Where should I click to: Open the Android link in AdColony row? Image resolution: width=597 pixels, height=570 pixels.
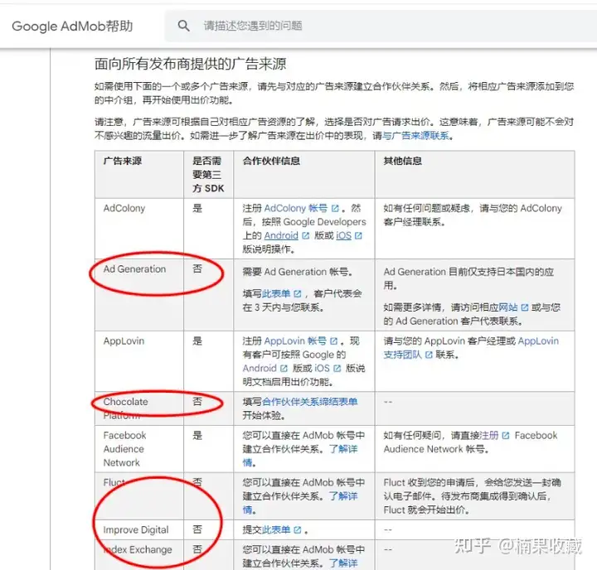(281, 235)
